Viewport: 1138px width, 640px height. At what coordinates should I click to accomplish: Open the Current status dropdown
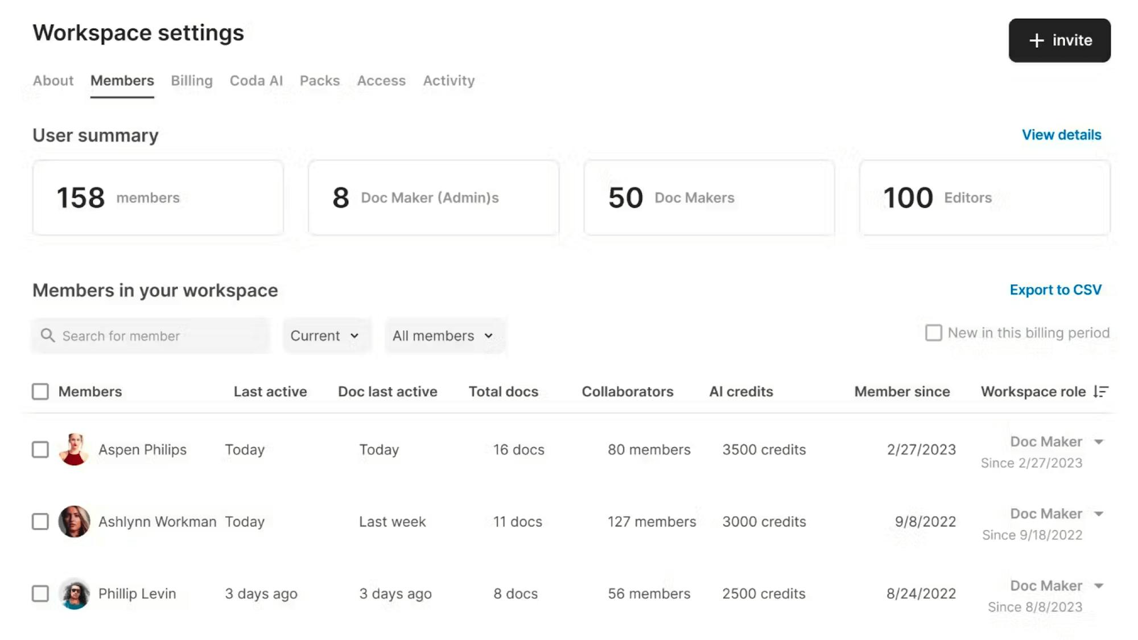coord(325,336)
